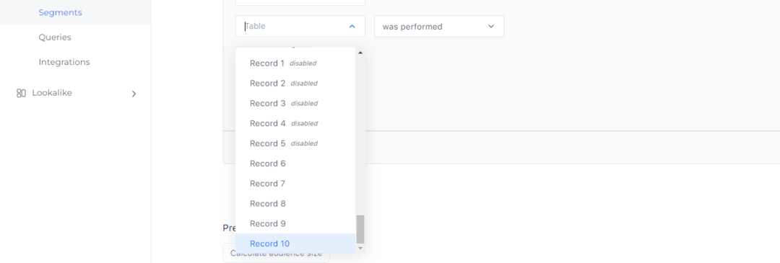Open the Segments sidebar item

coord(60,12)
